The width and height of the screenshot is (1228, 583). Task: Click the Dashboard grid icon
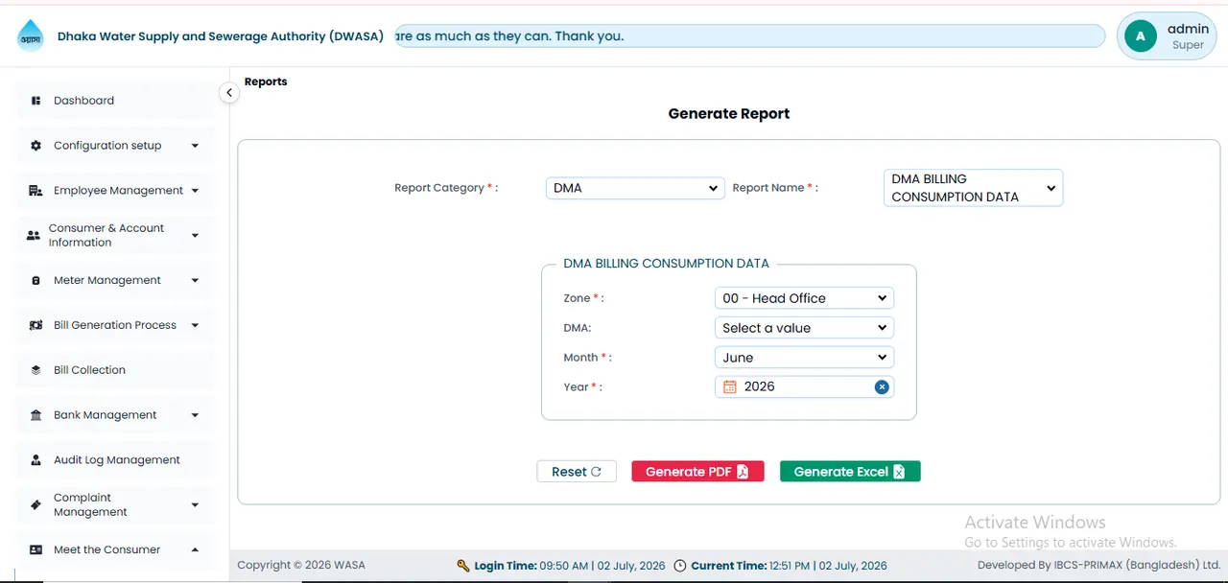pyautogui.click(x=35, y=101)
